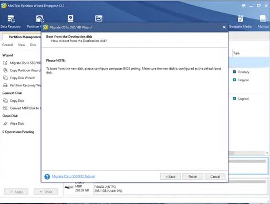Click the Migrate OS sidebar icon
The width and height of the screenshot is (270, 204).
click(5, 63)
